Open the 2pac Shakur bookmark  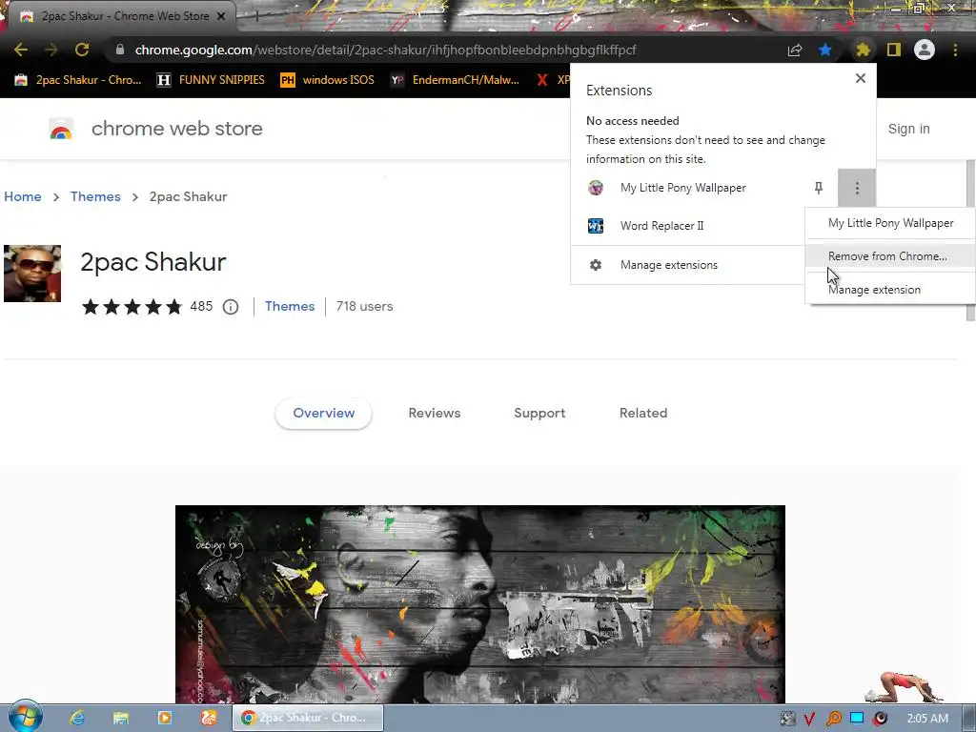point(78,80)
